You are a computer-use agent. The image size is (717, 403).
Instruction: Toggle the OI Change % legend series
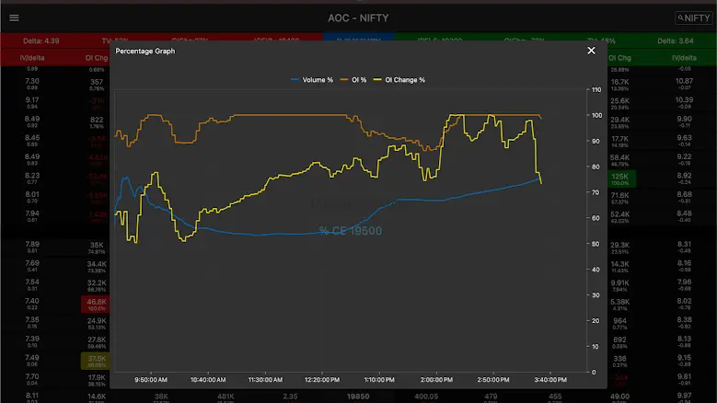pyautogui.click(x=399, y=80)
